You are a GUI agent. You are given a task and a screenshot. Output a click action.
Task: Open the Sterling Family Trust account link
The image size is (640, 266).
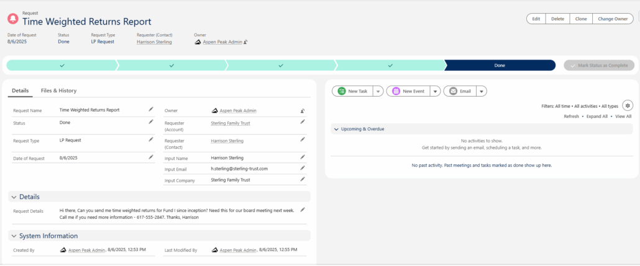[x=230, y=123]
